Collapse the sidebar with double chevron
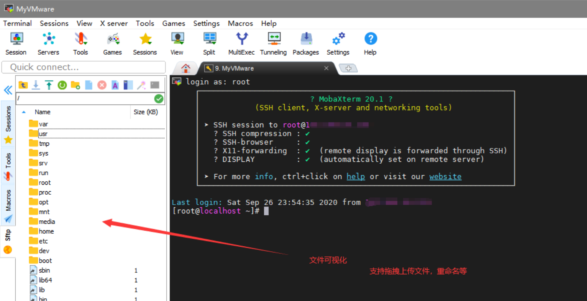The height and width of the screenshot is (301, 587). click(8, 90)
